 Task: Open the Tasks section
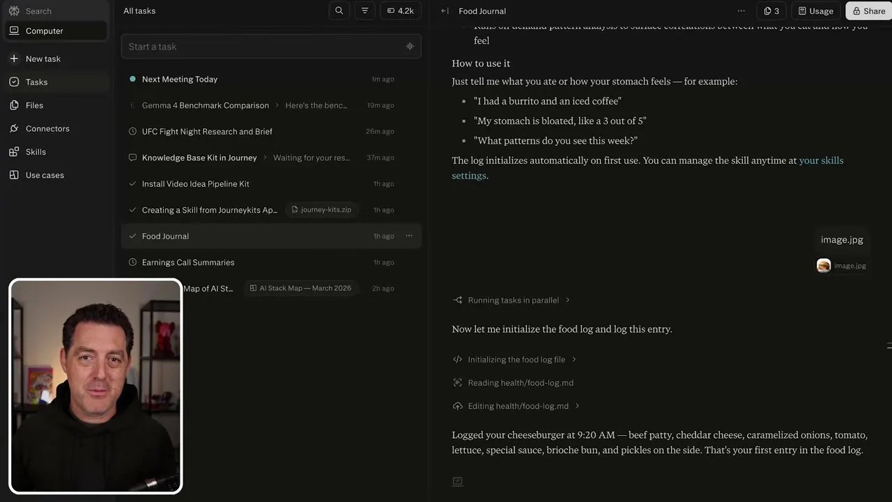pyautogui.click(x=56, y=82)
